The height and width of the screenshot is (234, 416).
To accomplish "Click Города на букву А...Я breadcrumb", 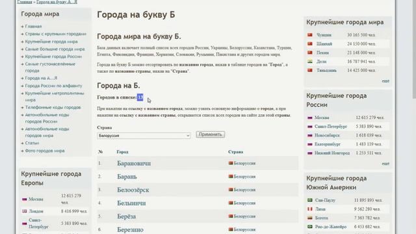I will [x=57, y=2].
